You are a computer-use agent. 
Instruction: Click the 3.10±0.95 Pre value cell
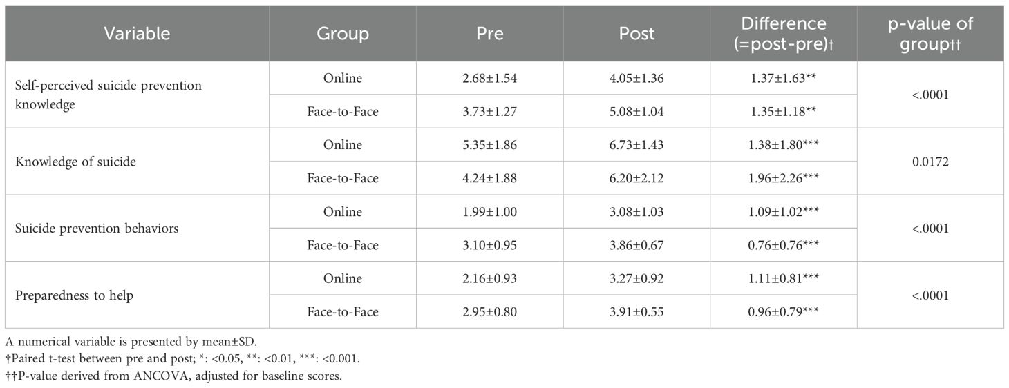(490, 245)
